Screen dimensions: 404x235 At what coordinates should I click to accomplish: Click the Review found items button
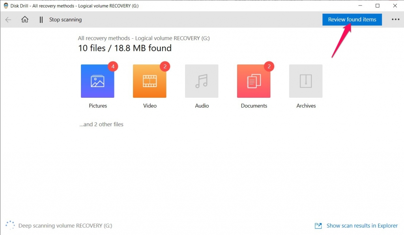pyautogui.click(x=352, y=19)
